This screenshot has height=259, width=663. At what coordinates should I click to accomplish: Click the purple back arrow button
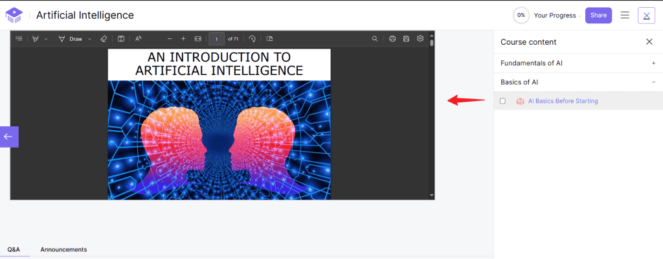pyautogui.click(x=9, y=137)
